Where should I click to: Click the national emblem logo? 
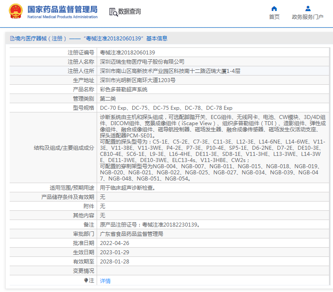click(16, 11)
